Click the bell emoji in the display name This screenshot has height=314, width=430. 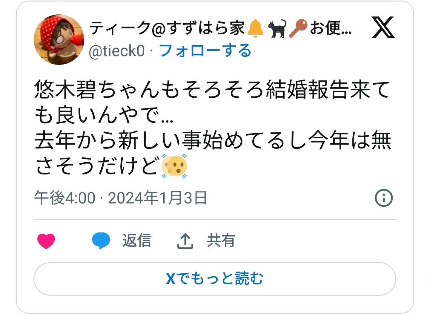click(255, 28)
